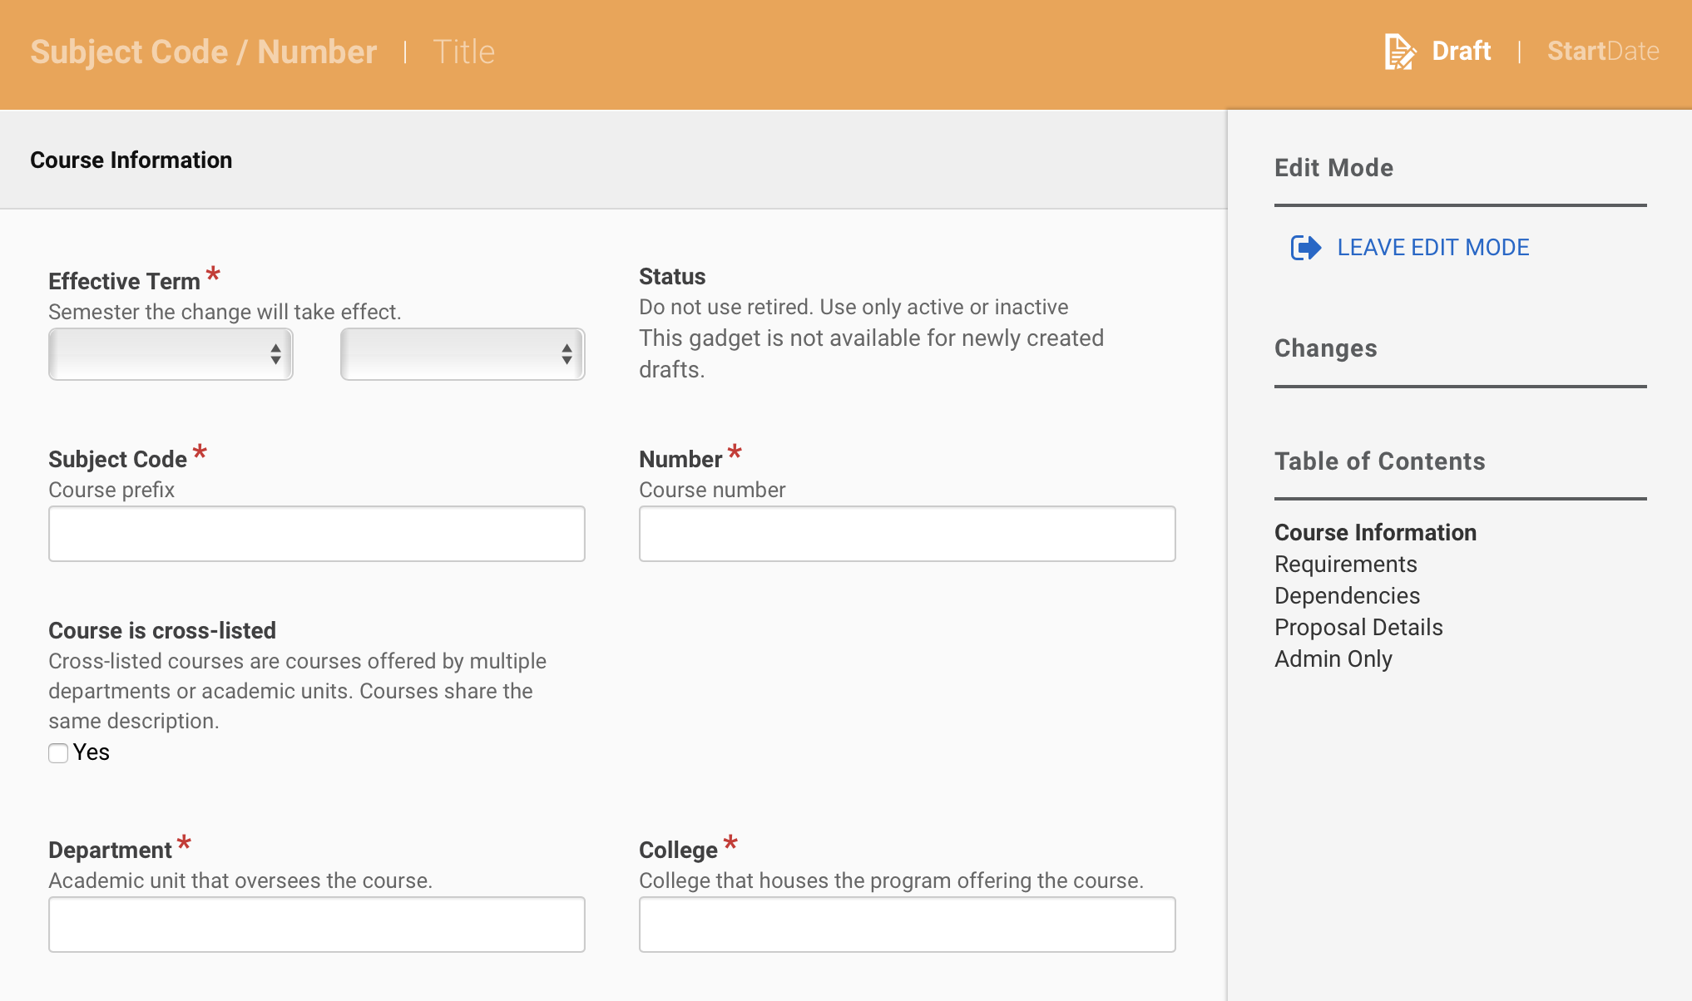Click the Title placeholder in header
The height and width of the screenshot is (1001, 1692).
click(464, 52)
